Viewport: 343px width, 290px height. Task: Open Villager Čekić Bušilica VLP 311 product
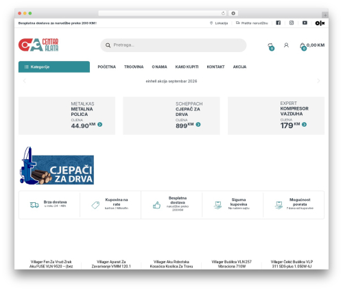click(x=292, y=264)
